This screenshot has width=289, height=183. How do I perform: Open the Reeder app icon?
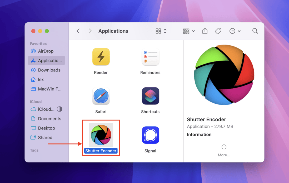101,57
